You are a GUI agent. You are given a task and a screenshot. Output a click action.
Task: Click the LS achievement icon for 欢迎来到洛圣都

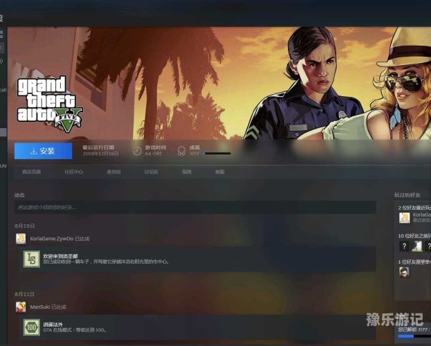(x=31, y=259)
